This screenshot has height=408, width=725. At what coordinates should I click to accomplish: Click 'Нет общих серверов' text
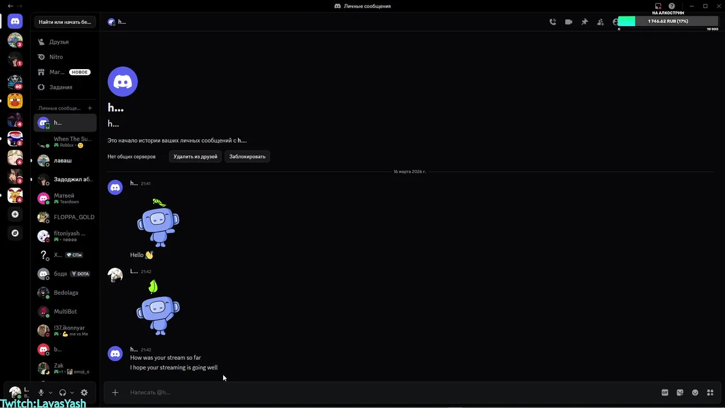click(131, 156)
